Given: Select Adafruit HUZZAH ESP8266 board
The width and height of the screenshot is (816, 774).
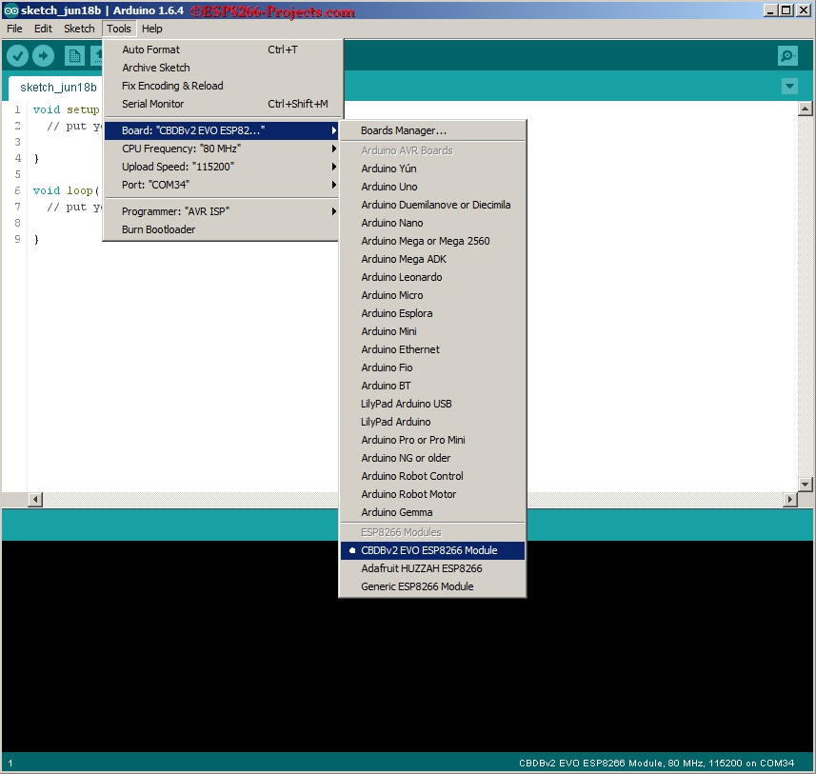Looking at the screenshot, I should [432, 569].
